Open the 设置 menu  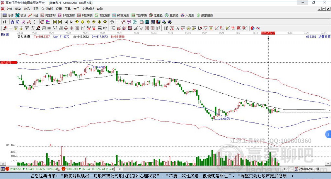59,9
